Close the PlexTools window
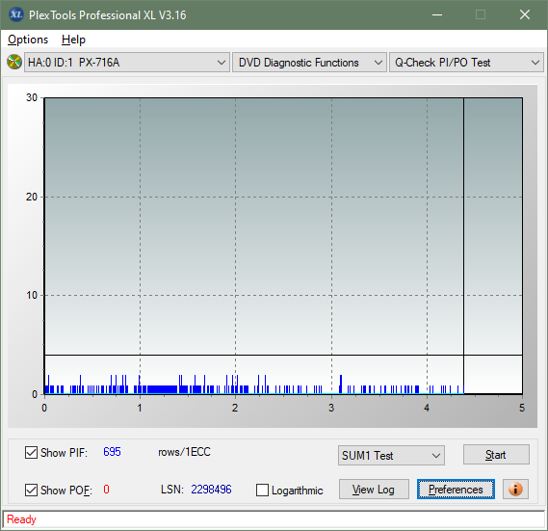548x531 pixels. tap(525, 14)
